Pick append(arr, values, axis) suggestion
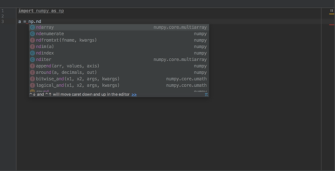The image size is (335, 171). (x=119, y=66)
